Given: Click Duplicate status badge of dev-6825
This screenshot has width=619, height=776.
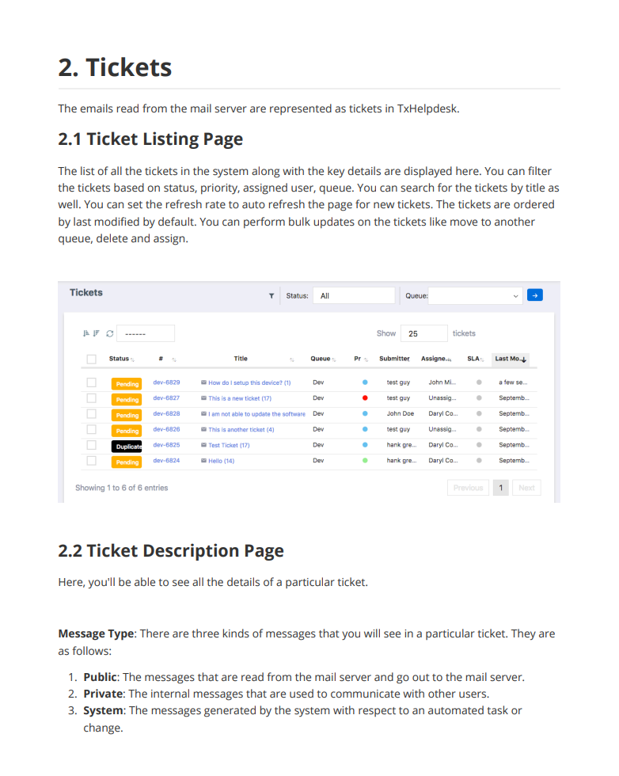Looking at the screenshot, I should [127, 447].
